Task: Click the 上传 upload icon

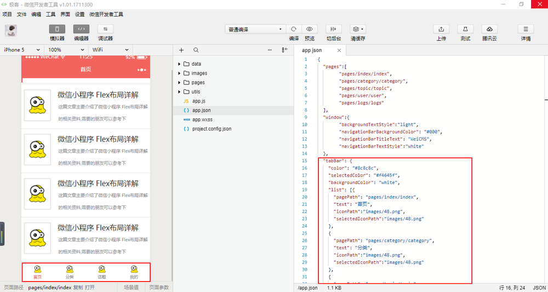Action: 441,29
